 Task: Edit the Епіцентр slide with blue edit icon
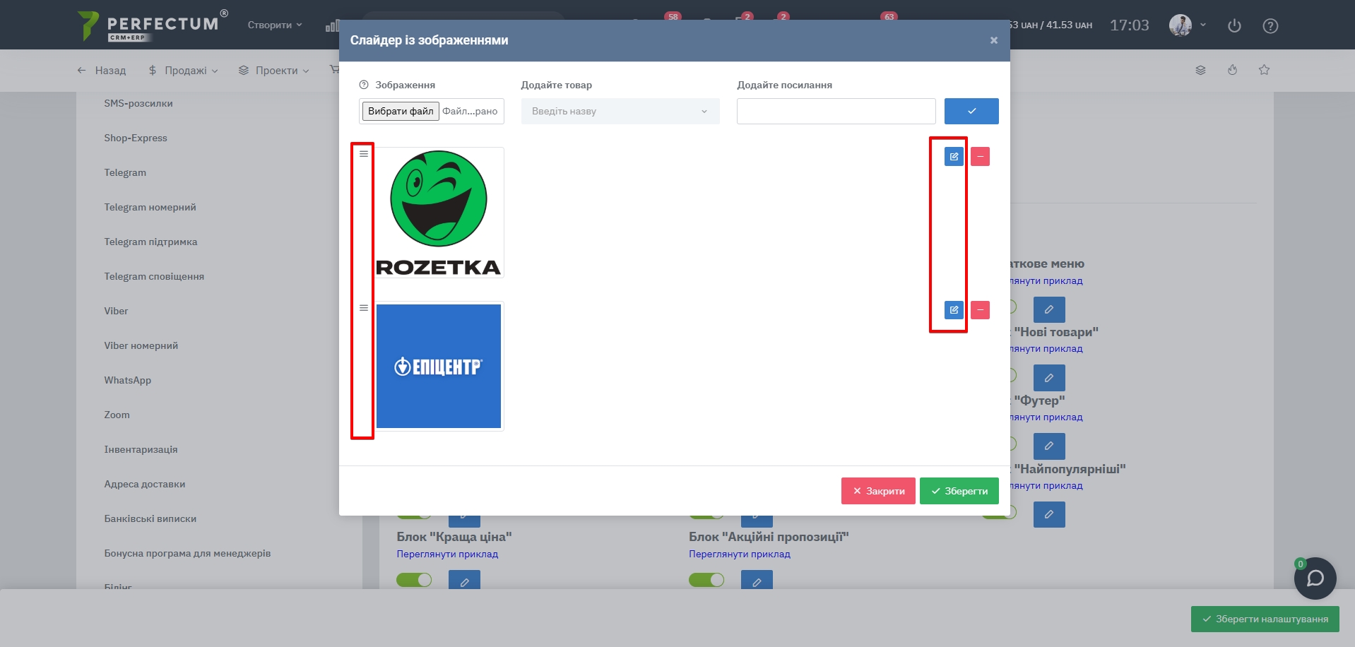pyautogui.click(x=954, y=310)
